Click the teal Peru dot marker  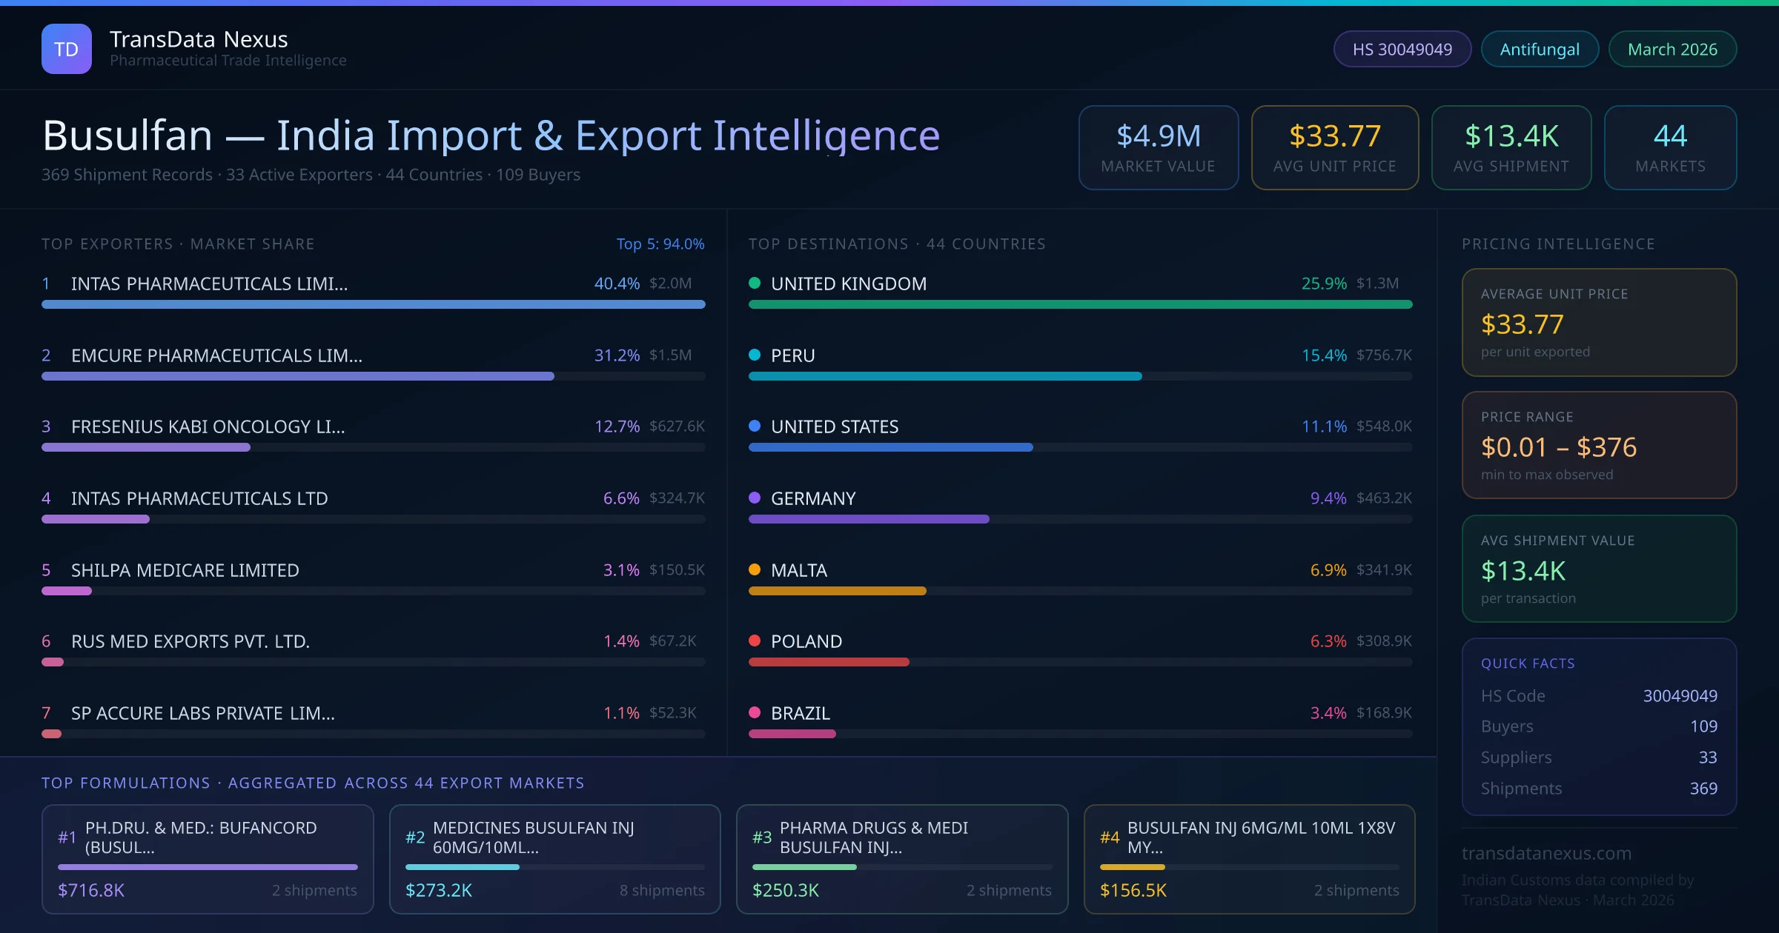tap(755, 355)
